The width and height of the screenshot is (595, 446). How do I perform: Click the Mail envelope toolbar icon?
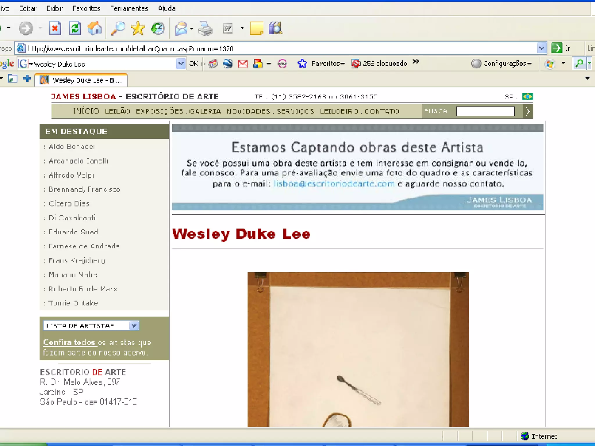(182, 28)
